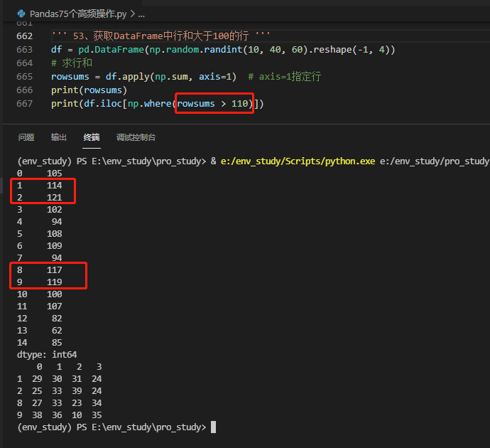
Task: Click 'rowsums > 110' condition on line 667
Action: point(212,104)
